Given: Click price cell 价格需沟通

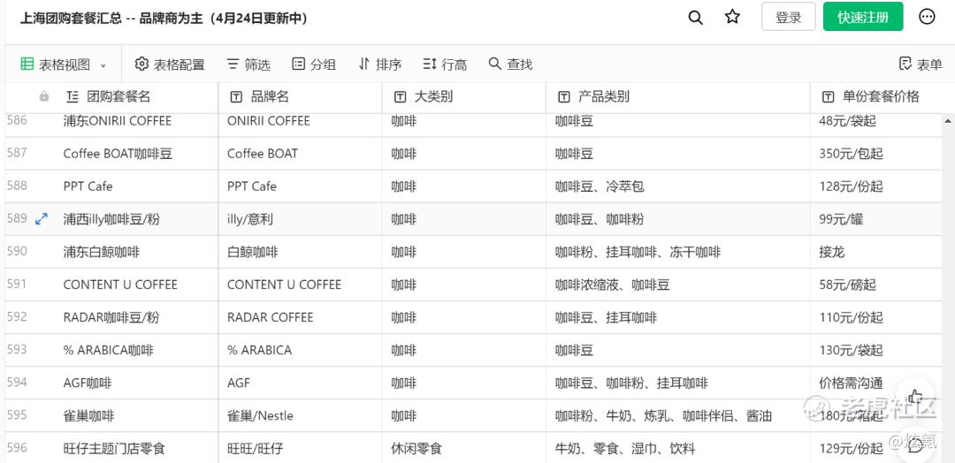Looking at the screenshot, I should click(x=852, y=383).
